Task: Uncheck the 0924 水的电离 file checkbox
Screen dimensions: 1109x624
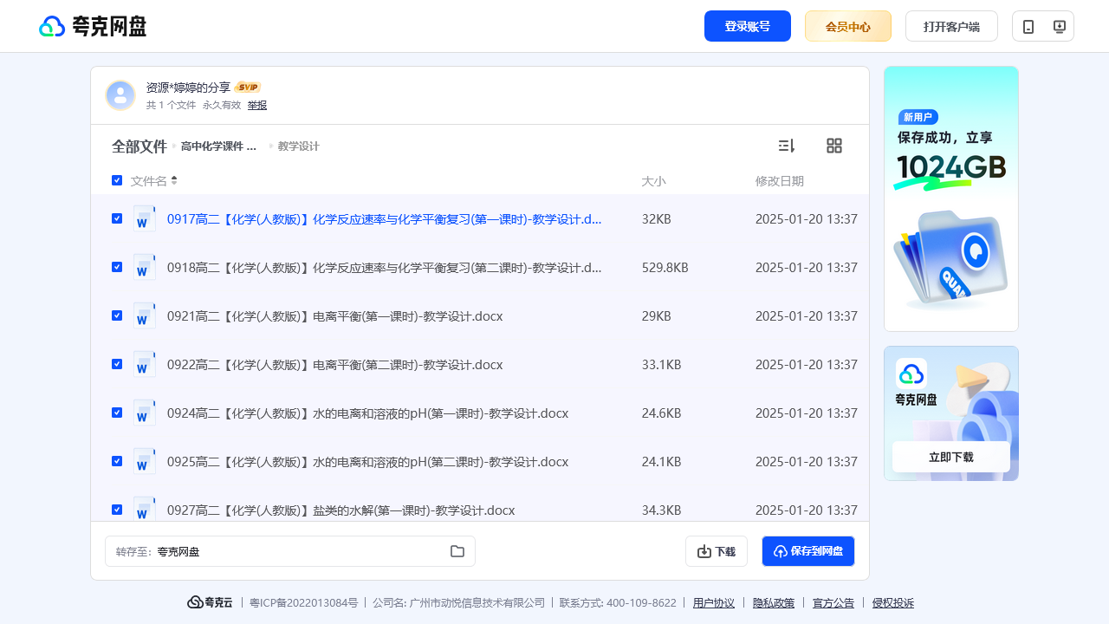Action: pos(117,413)
